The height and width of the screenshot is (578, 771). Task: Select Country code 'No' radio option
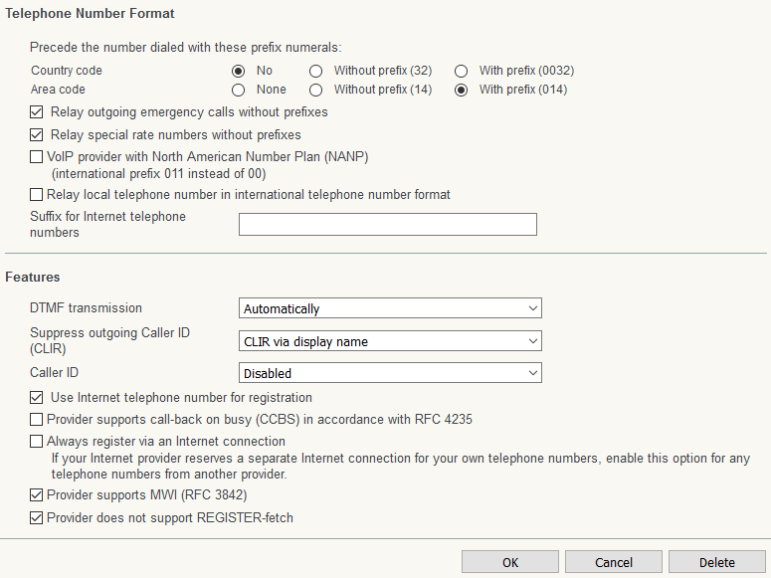point(238,71)
